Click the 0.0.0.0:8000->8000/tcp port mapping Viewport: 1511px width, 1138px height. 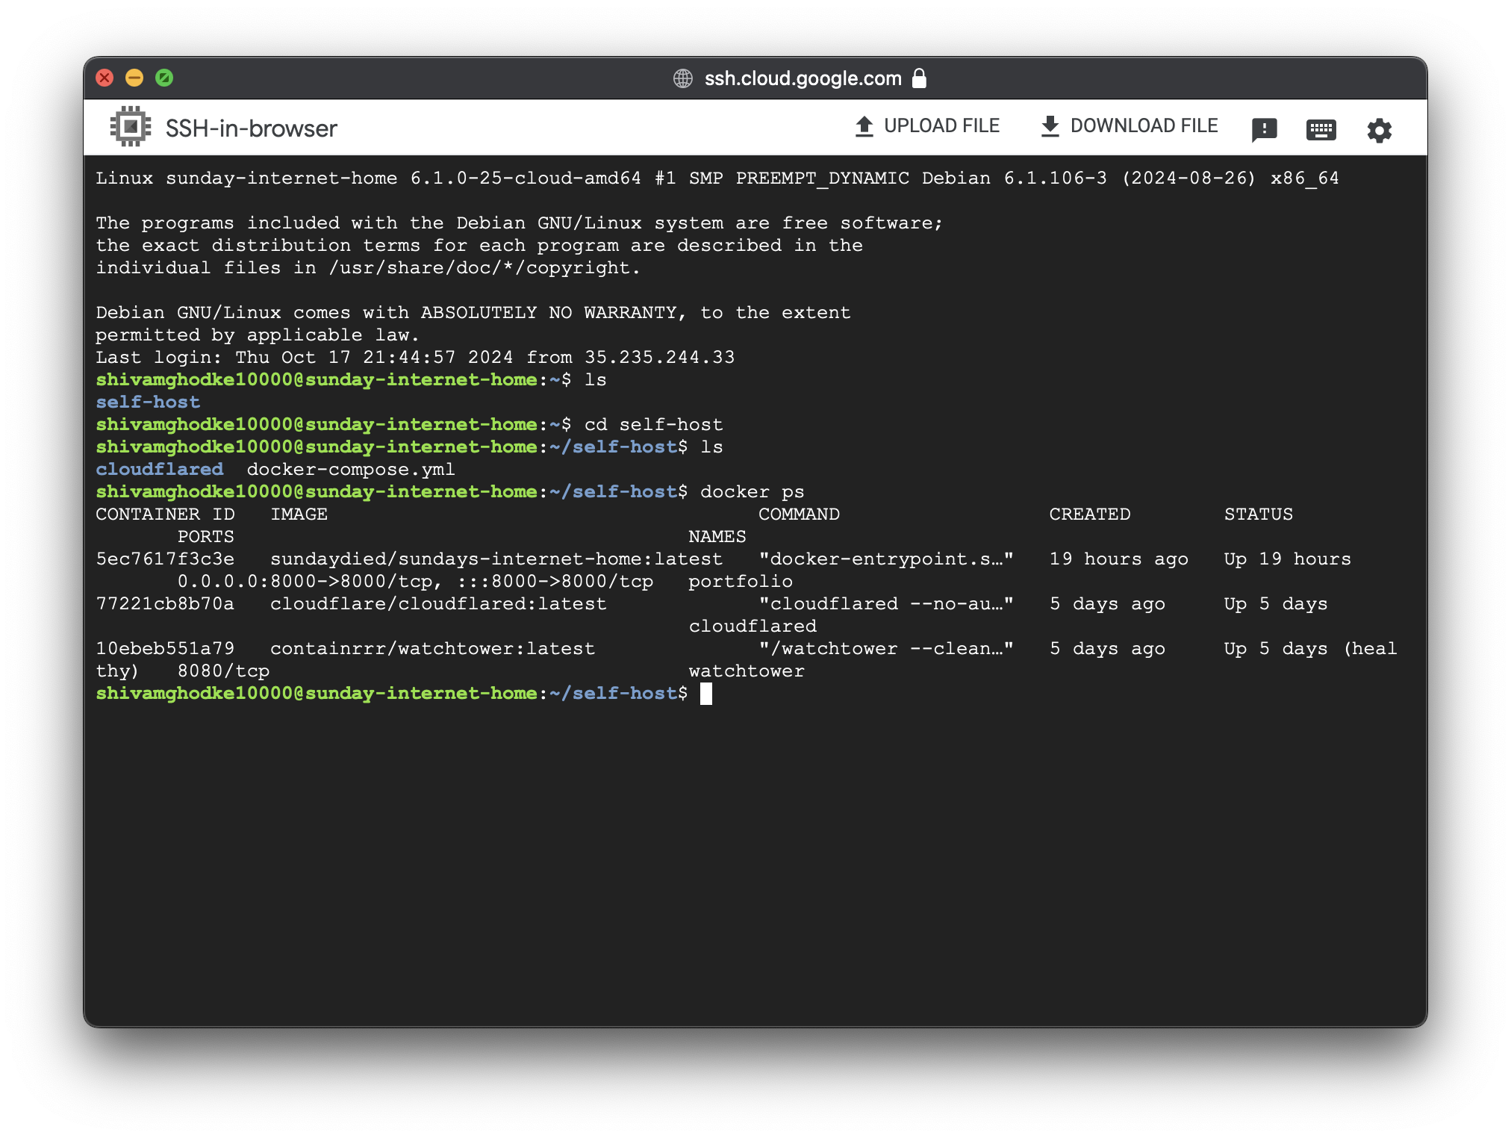(305, 582)
